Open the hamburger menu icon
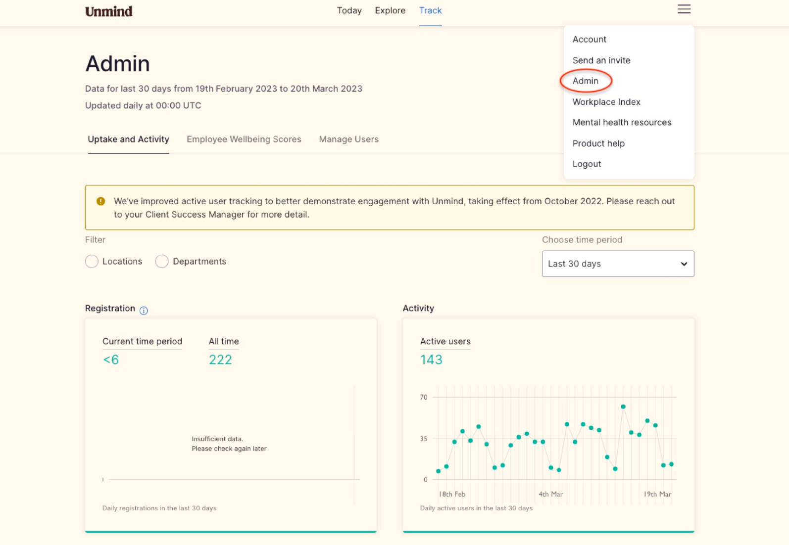Viewport: 789px width, 545px height. click(x=684, y=9)
